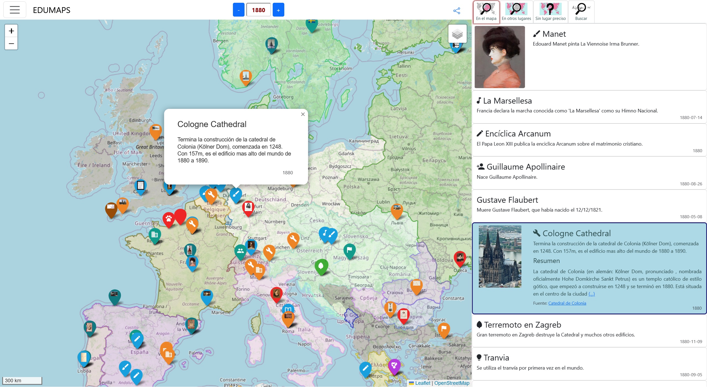
Task: Select the 'Buscar' tab
Action: pyautogui.click(x=581, y=12)
